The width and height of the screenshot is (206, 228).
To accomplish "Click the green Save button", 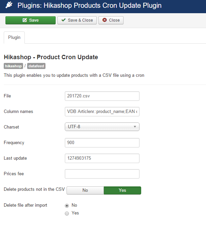I will tap(31, 20).
